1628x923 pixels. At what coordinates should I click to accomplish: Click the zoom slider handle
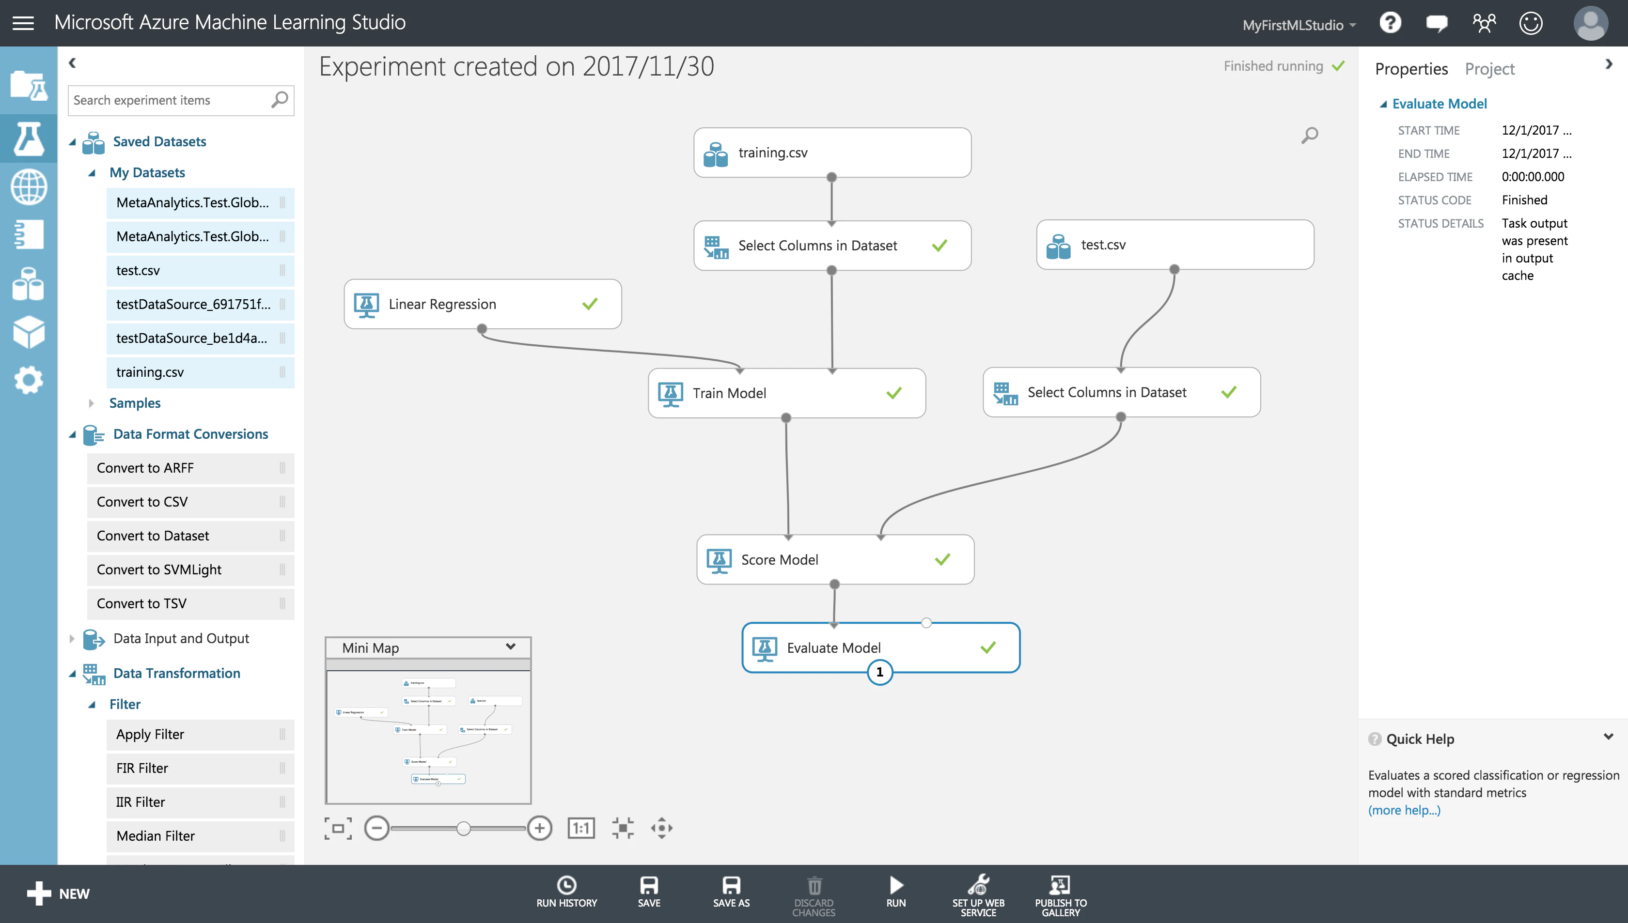464,828
